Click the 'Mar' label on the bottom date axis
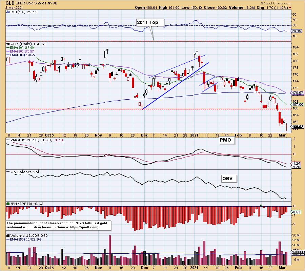Viewport: 305px width, 271px height. tap(282, 268)
